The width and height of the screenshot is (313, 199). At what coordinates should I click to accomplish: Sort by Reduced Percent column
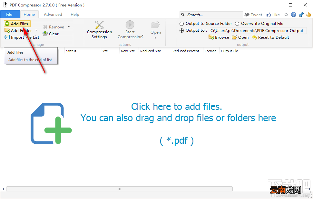click(187, 51)
